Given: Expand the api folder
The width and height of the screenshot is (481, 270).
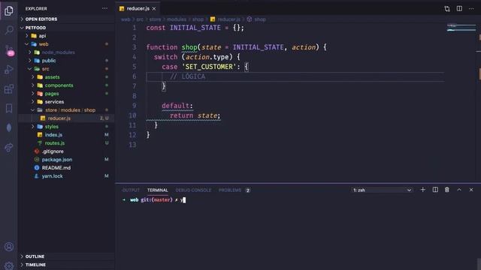Looking at the screenshot, I should pyautogui.click(x=42, y=36).
